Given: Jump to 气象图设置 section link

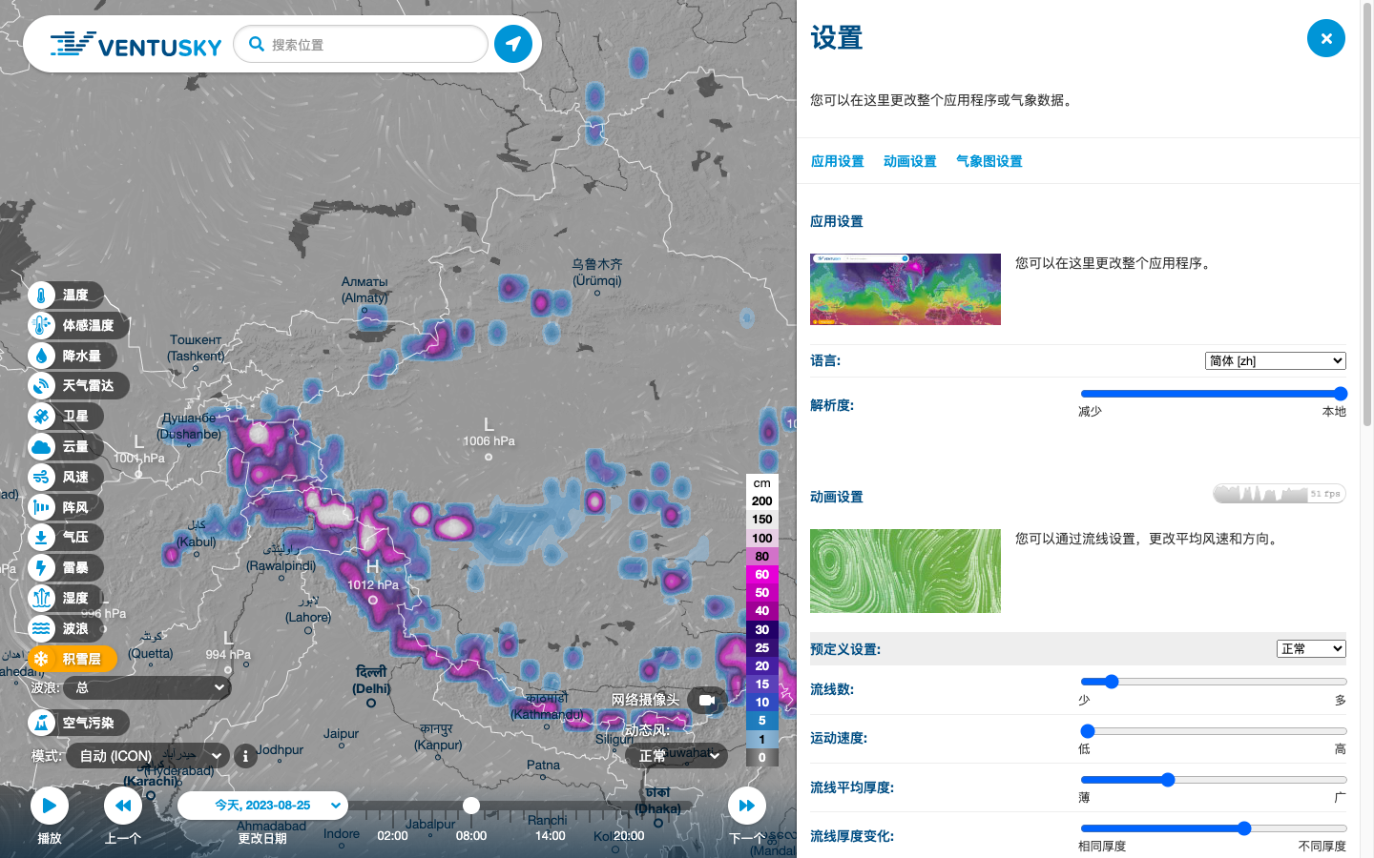Looking at the screenshot, I should pyautogui.click(x=989, y=161).
